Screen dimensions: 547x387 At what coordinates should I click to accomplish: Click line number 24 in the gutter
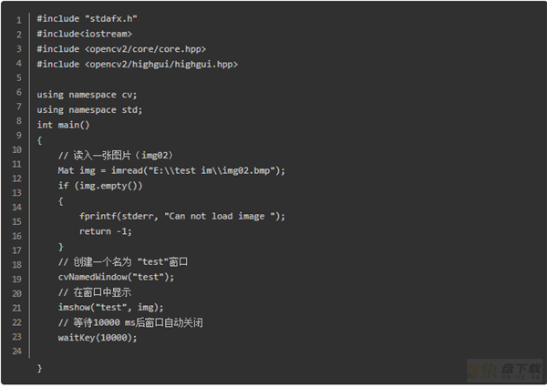point(16,351)
